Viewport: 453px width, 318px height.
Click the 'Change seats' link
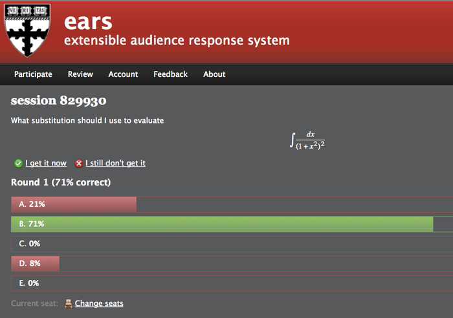click(99, 304)
